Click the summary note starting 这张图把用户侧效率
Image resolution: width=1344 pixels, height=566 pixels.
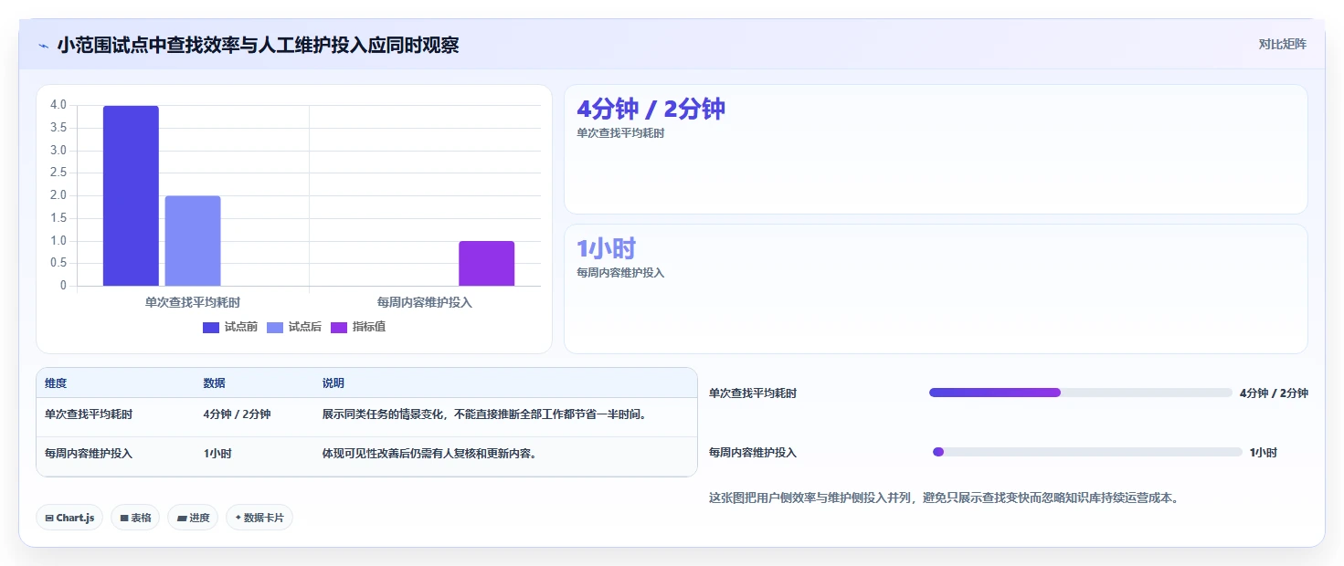[x=943, y=498]
